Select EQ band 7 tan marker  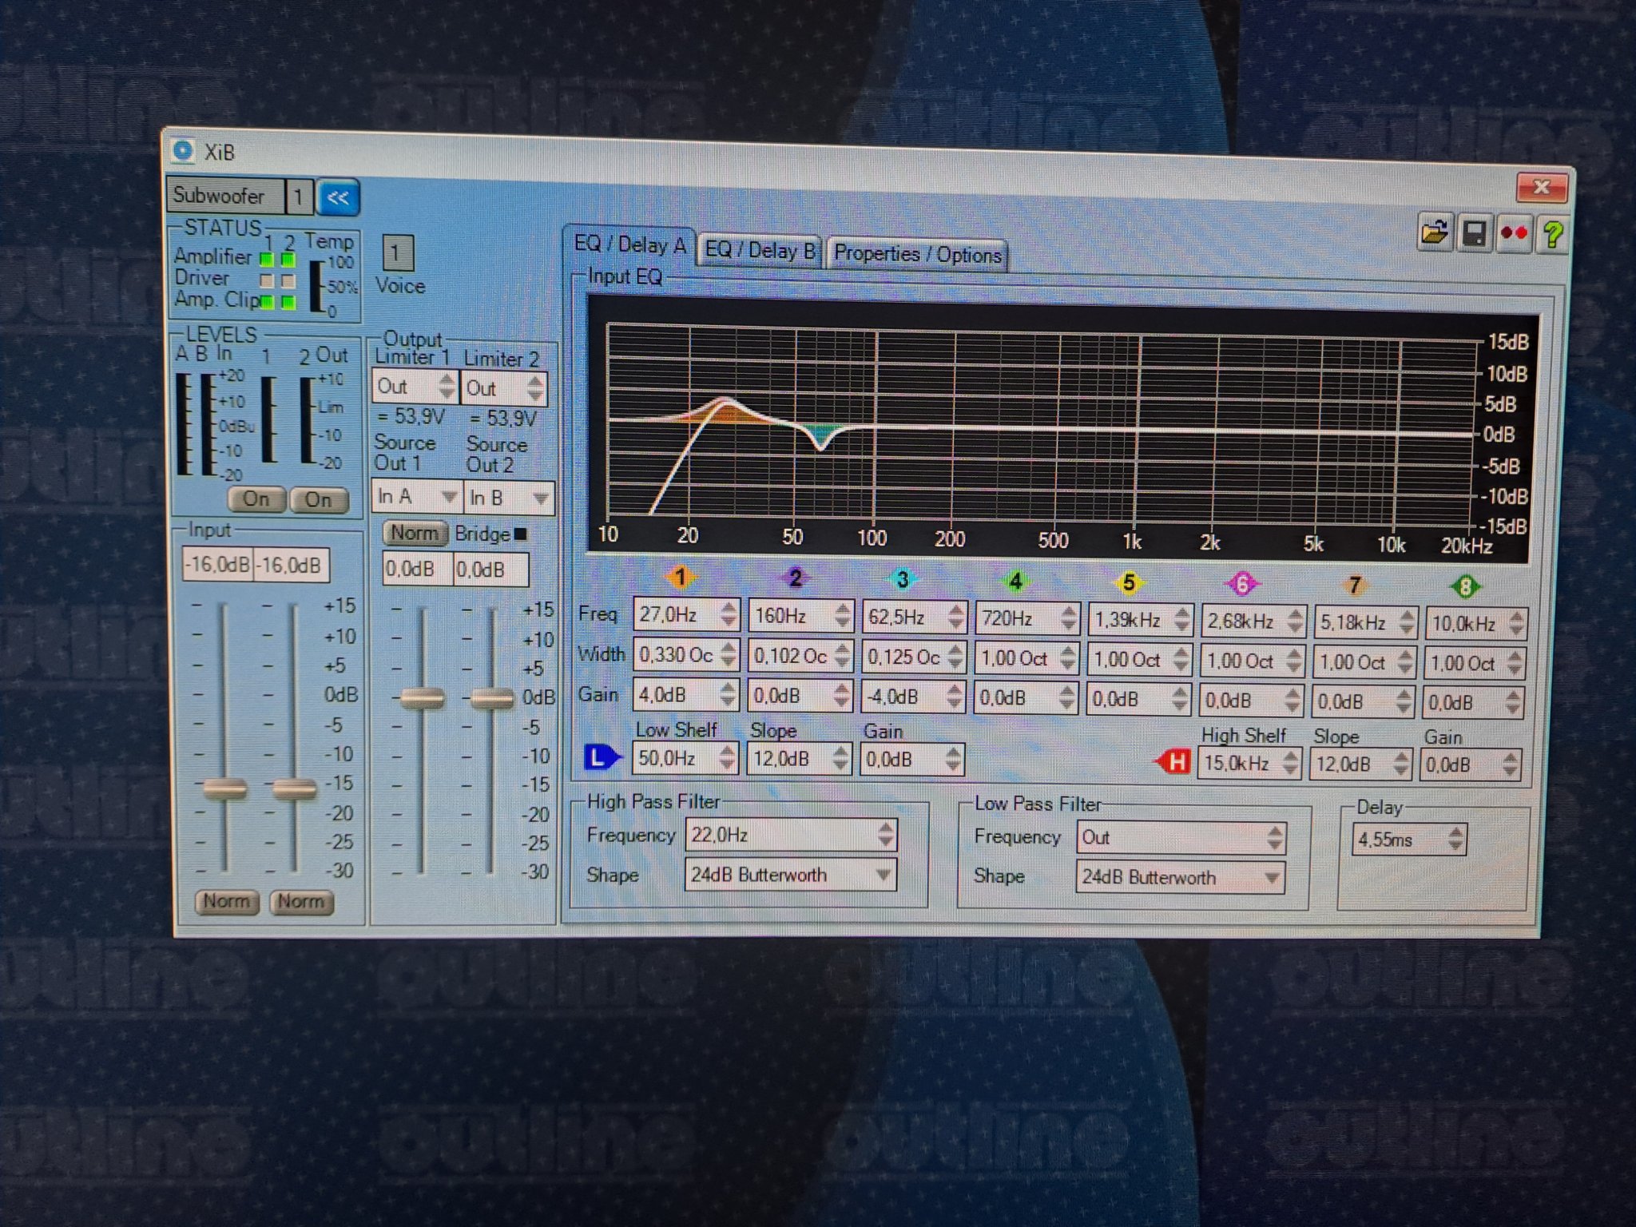coord(1353,586)
